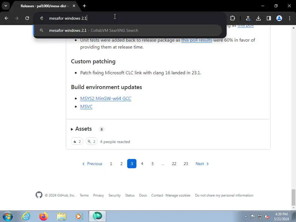The image size is (296, 222).
Task: Click the vertical scrollbar thumb
Action: (293, 197)
